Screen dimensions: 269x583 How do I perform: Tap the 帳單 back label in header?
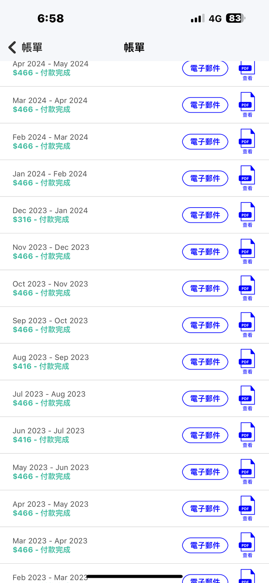click(x=32, y=48)
